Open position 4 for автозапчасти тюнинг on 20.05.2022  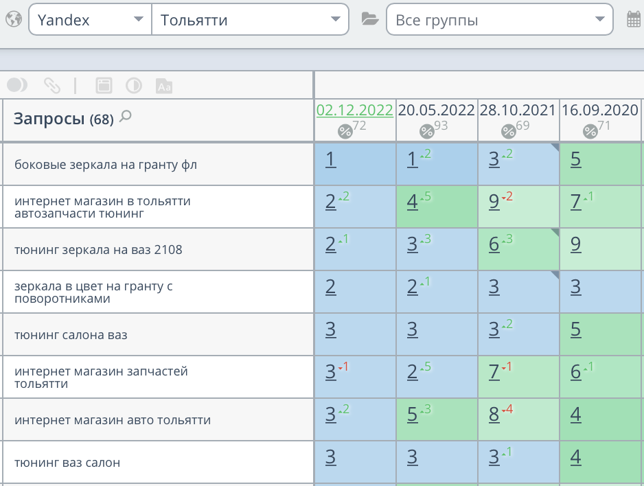tap(413, 202)
